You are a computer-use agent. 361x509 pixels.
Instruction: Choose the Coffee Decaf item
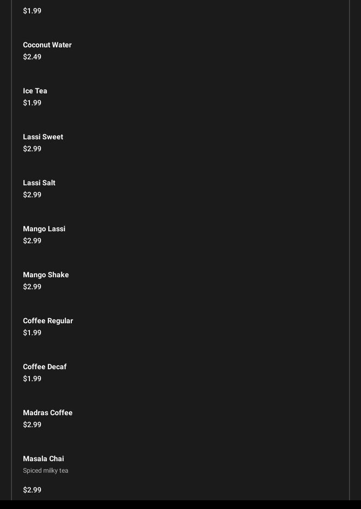click(45, 367)
